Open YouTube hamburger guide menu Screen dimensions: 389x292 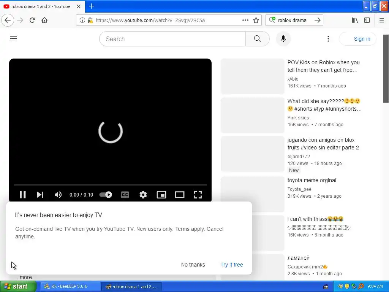14,39
